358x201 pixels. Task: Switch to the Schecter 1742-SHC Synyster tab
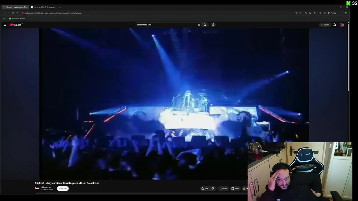point(43,7)
